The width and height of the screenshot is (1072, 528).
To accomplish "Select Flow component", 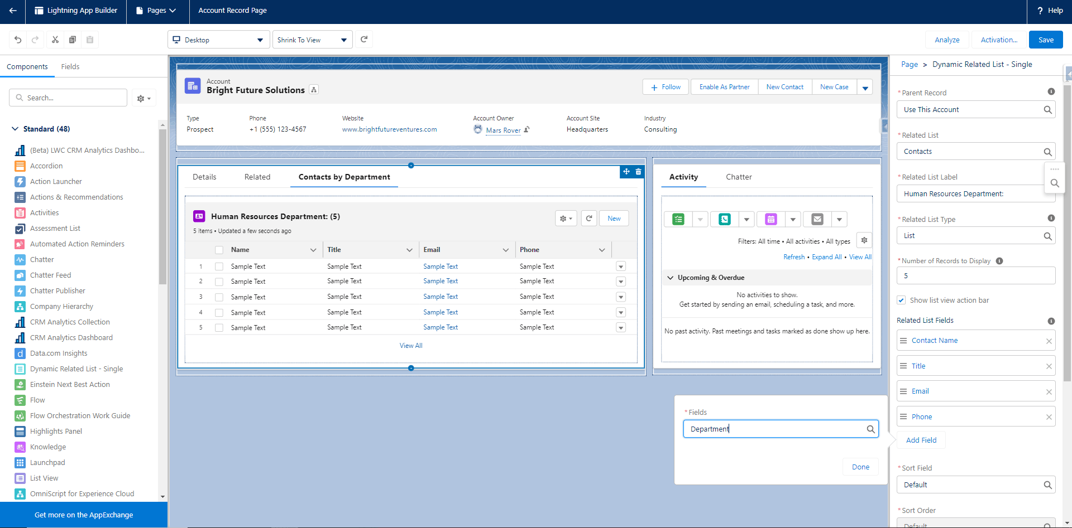I will point(37,400).
